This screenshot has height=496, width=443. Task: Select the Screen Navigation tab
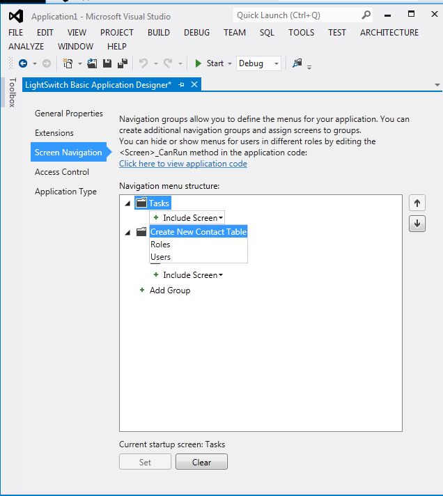[69, 152]
